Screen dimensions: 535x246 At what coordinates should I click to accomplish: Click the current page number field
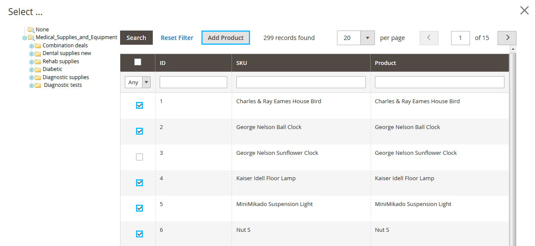tap(460, 38)
